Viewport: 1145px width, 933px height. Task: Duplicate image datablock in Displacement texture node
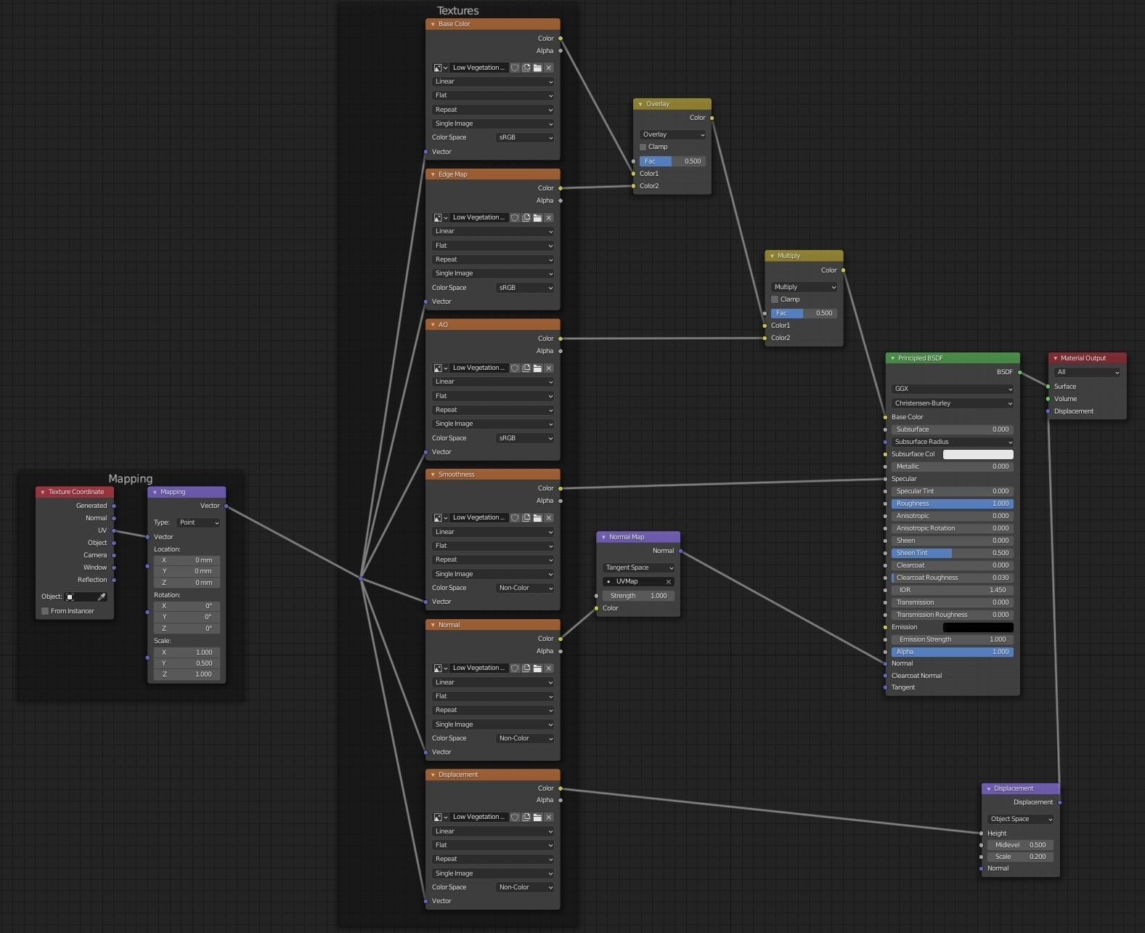[526, 817]
